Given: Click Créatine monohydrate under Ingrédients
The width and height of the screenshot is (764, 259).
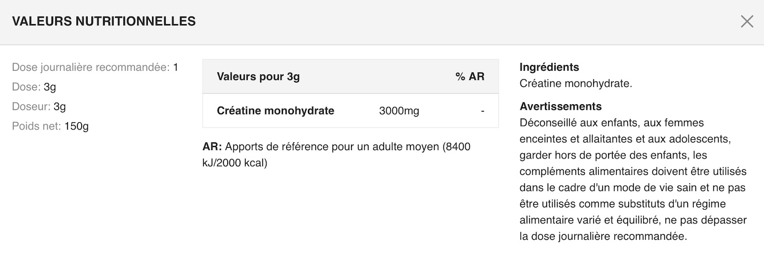Looking at the screenshot, I should tap(576, 84).
